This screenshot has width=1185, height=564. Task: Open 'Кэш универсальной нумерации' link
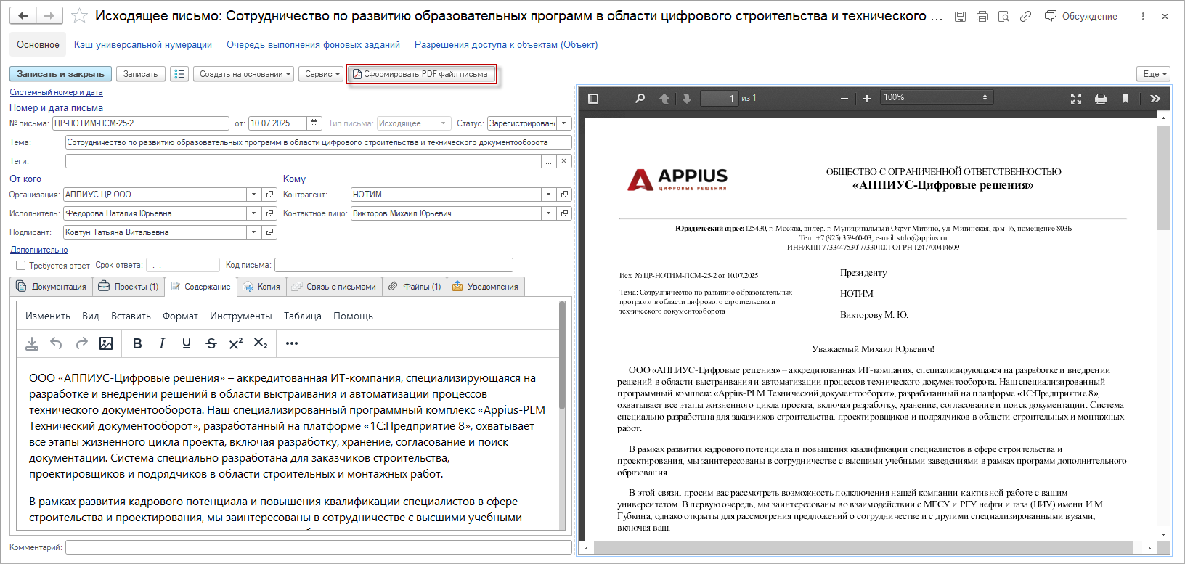click(143, 45)
